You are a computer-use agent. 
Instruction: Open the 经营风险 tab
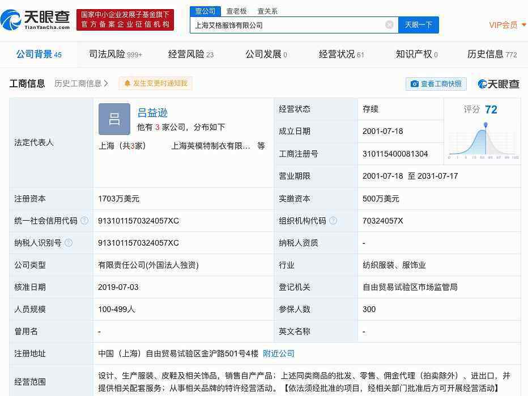191,54
